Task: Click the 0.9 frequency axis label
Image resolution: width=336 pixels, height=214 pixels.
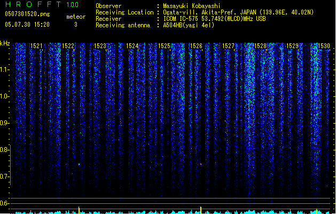Action: 4,123
